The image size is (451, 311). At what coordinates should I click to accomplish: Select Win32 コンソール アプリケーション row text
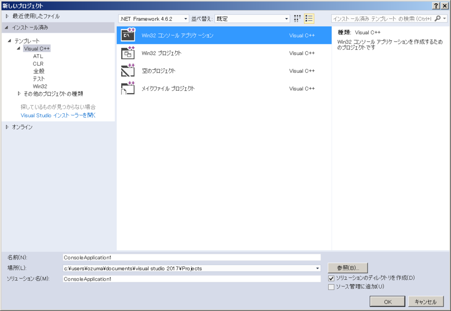tap(177, 35)
